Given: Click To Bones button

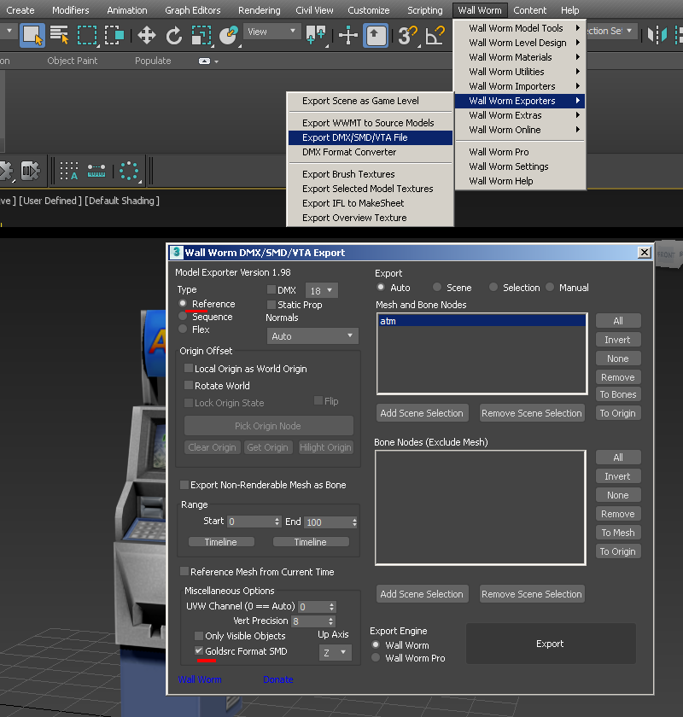Looking at the screenshot, I should coord(618,394).
